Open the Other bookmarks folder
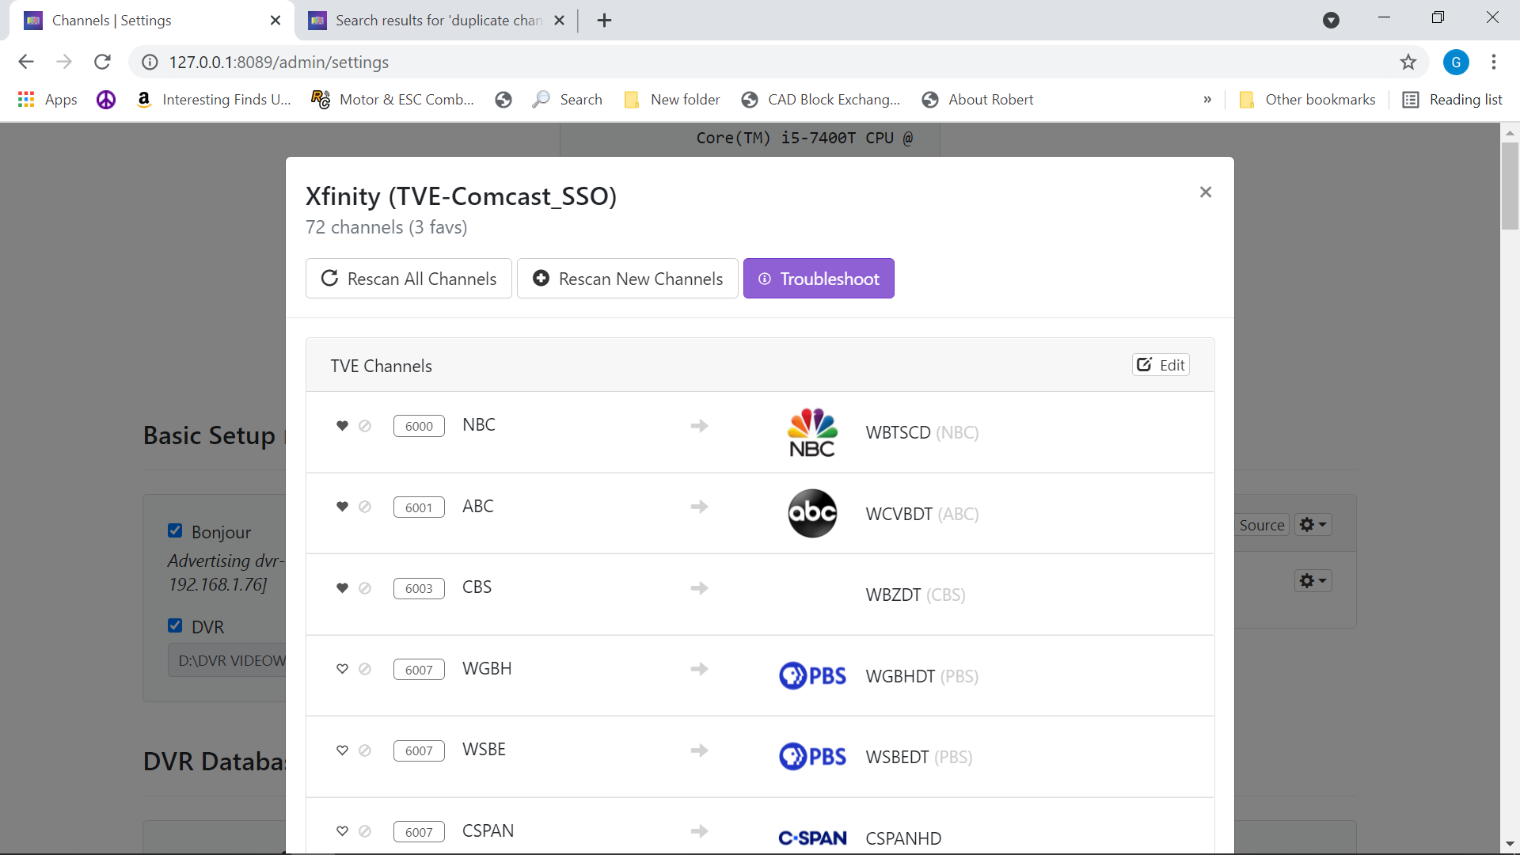 coord(1309,100)
